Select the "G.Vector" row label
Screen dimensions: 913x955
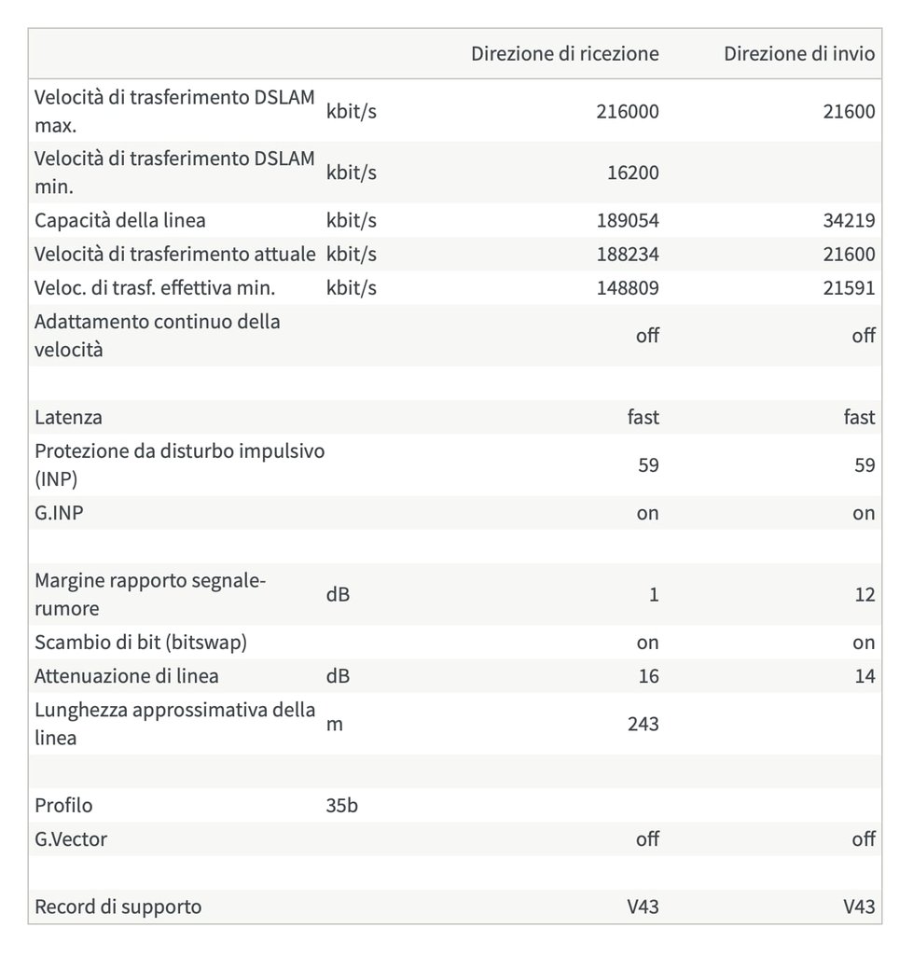[71, 839]
